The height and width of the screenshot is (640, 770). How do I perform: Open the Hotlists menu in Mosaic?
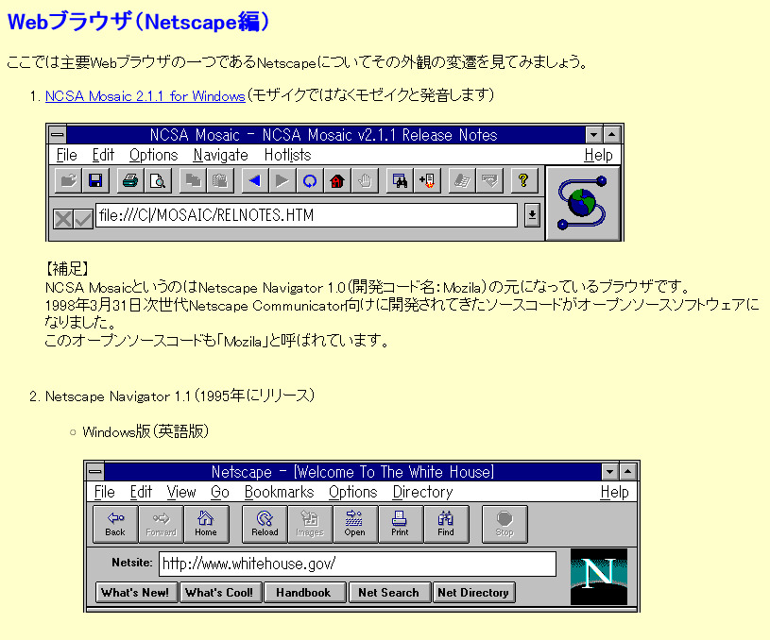pyautogui.click(x=287, y=155)
